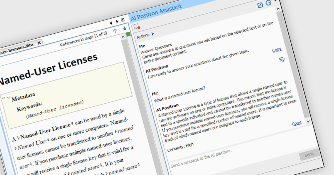Click the 'Actions' label
The width and height of the screenshot is (334, 175).
[143, 36]
